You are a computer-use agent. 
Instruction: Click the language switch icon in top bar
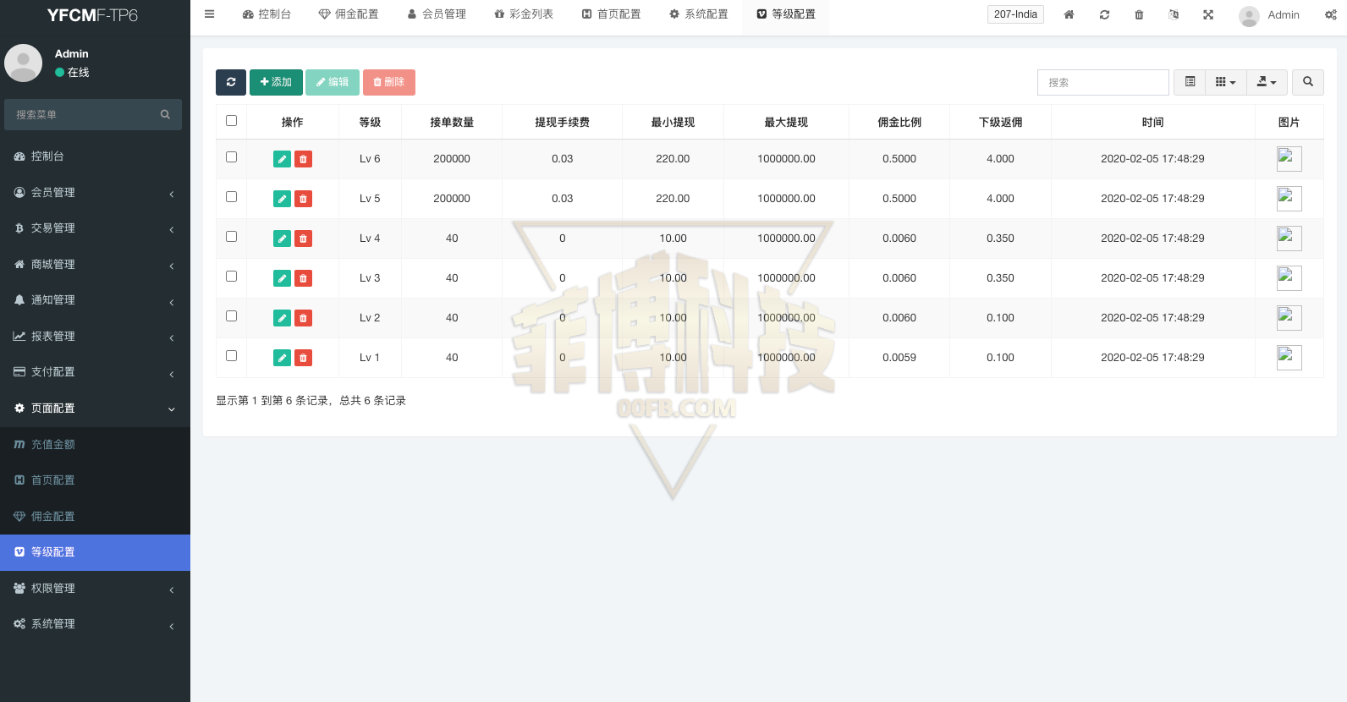click(1174, 14)
